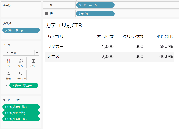This screenshot has width=179, height=129.
Task: Click the カテゴリ別CTR sheet title
Action: point(64,25)
